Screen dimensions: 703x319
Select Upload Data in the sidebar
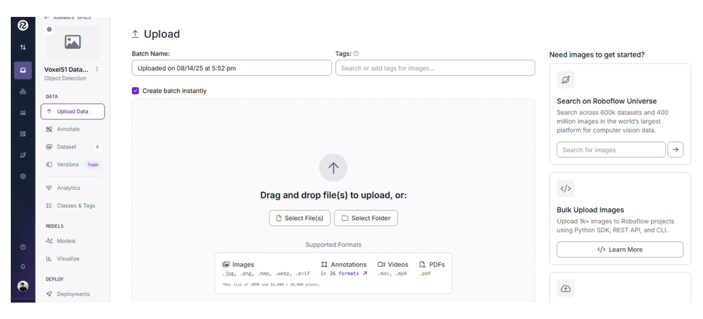[x=72, y=112]
